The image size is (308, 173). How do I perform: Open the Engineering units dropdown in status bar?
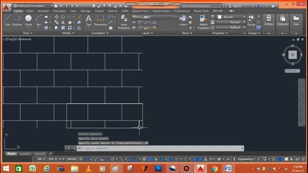point(246,159)
